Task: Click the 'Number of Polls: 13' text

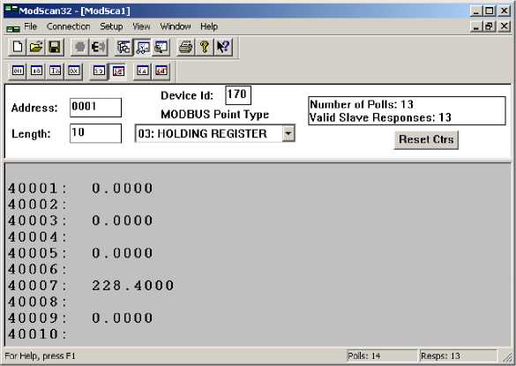Action: (362, 105)
